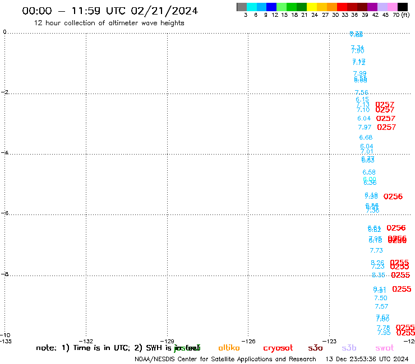This screenshot has width=415, height=364.
Task: Click the red time stamp '0257' beside 6.04
Action: tap(386, 118)
